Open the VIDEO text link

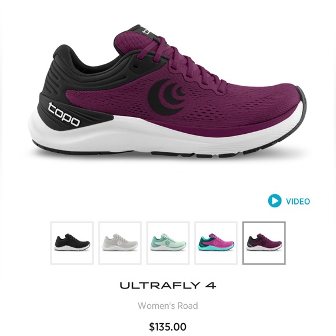tap(298, 202)
